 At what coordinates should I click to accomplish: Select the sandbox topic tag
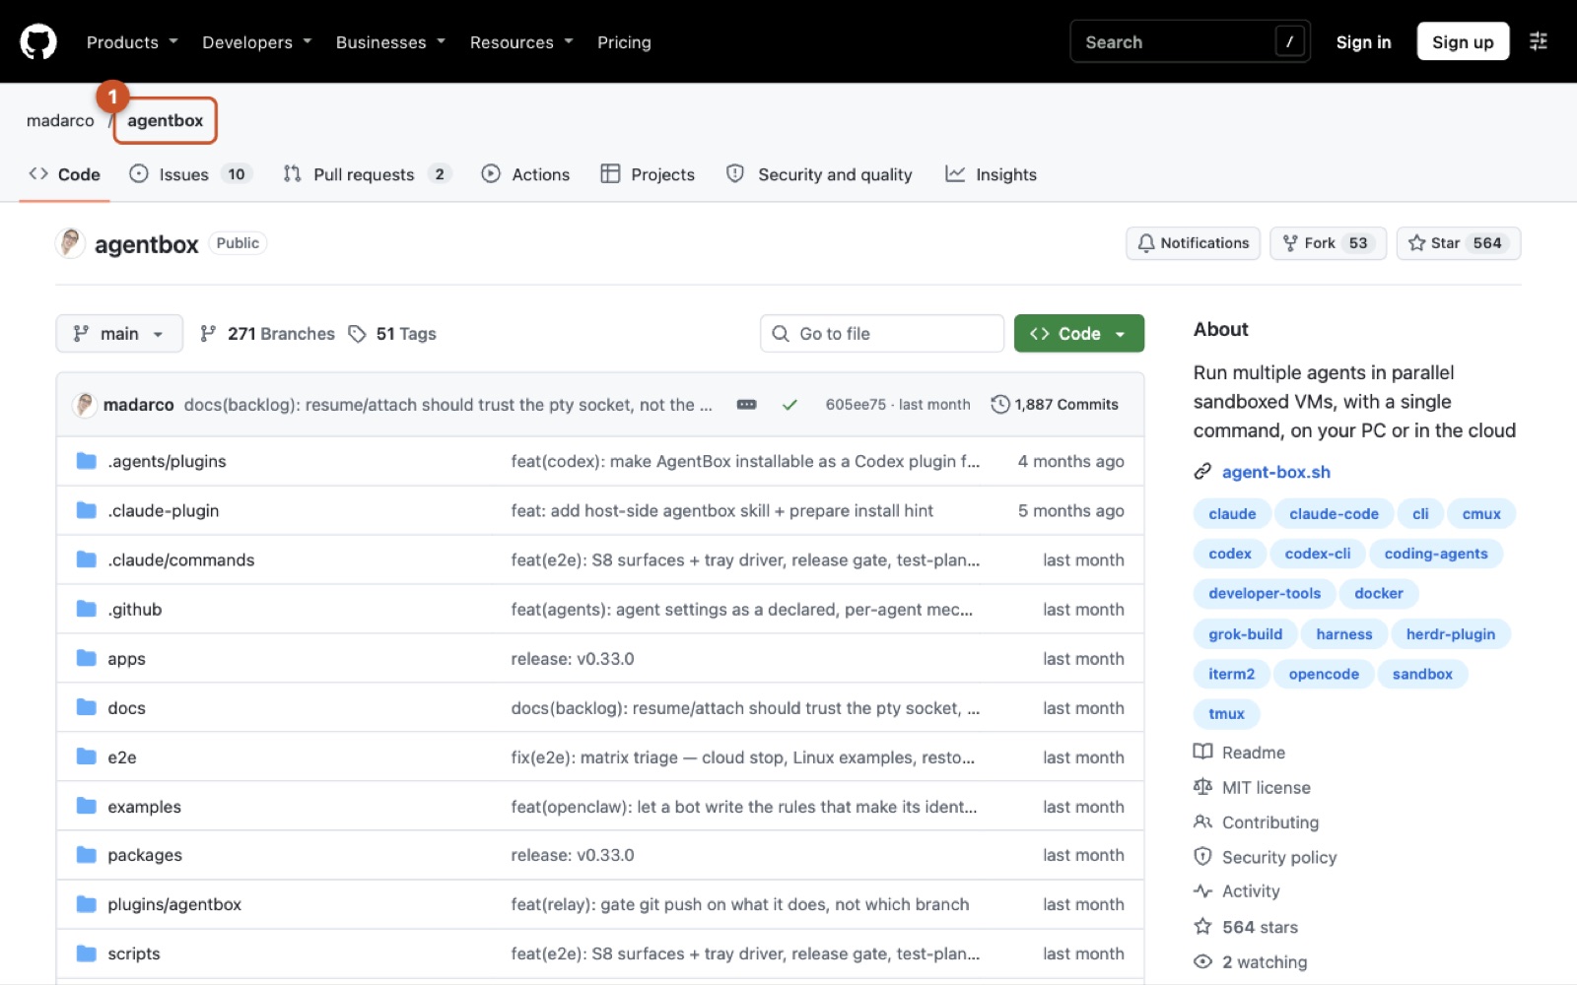click(x=1422, y=674)
